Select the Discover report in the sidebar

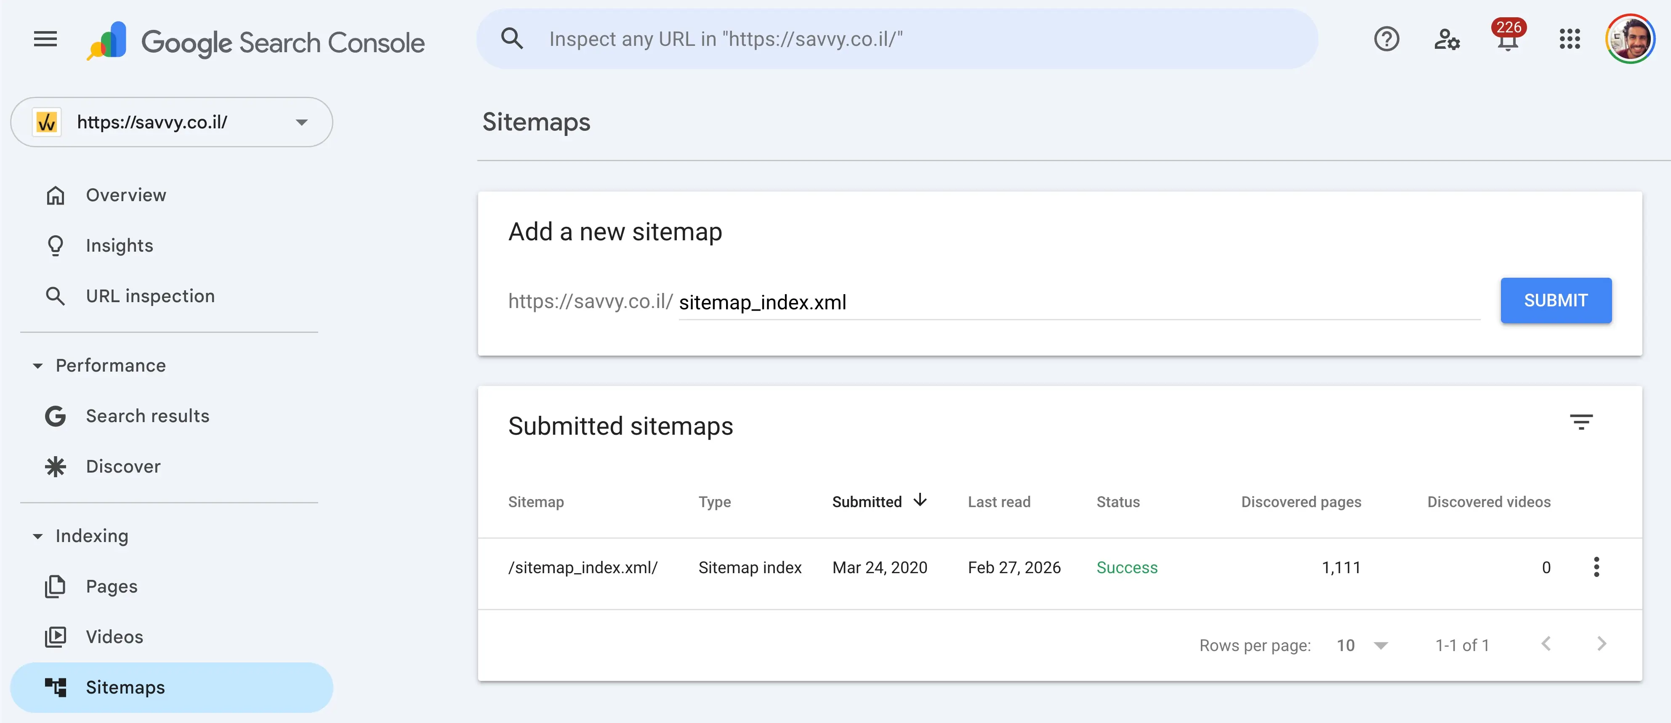tap(122, 465)
